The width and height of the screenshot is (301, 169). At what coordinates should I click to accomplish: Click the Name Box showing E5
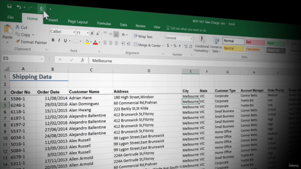pyautogui.click(x=23, y=58)
